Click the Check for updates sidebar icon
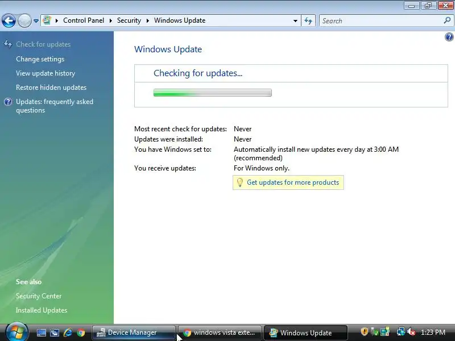The height and width of the screenshot is (341, 455). [x=8, y=44]
